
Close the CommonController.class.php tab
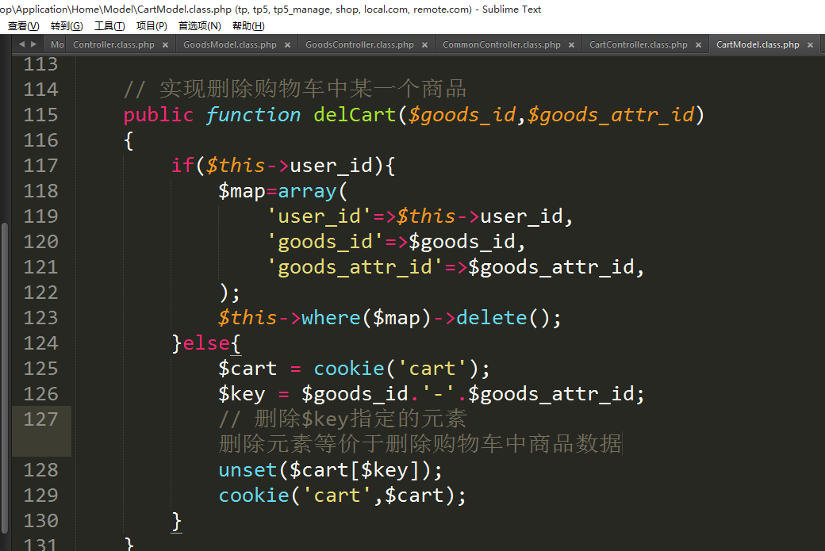pyautogui.click(x=571, y=45)
